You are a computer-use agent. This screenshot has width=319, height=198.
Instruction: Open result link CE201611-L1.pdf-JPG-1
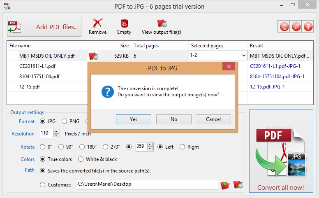click(x=275, y=66)
